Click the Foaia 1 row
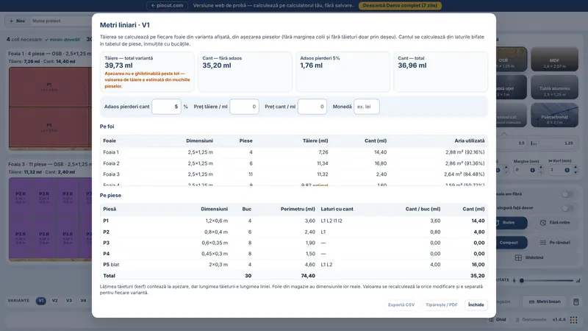This screenshot has height=331, width=588. pyautogui.click(x=293, y=152)
